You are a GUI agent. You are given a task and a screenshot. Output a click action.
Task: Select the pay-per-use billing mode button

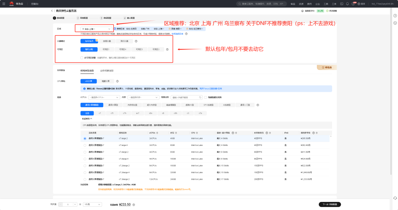point(107,41)
